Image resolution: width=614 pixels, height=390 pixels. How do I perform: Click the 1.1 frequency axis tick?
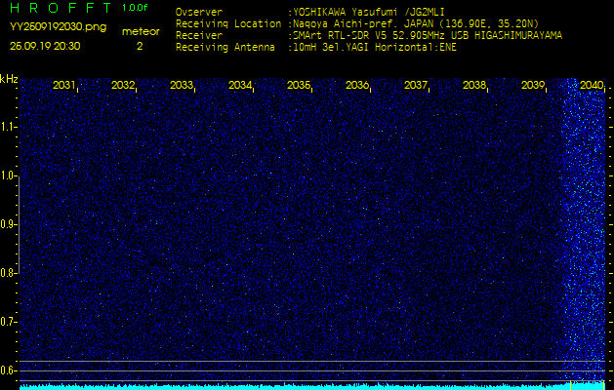(9, 127)
